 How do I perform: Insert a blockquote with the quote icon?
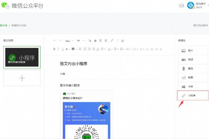coord(78,41)
